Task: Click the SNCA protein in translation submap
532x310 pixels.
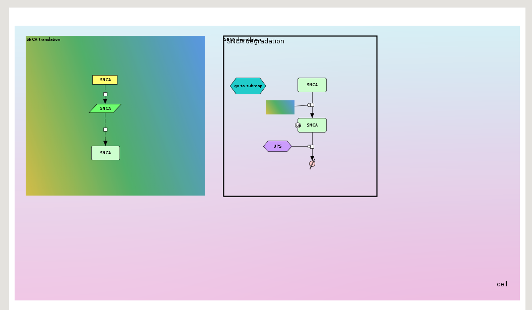Action: pos(105,153)
